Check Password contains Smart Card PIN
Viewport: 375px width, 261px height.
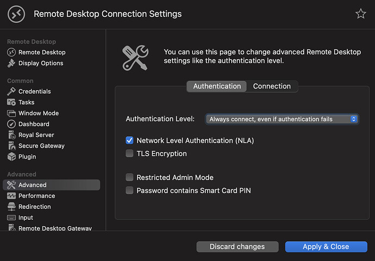[129, 190]
